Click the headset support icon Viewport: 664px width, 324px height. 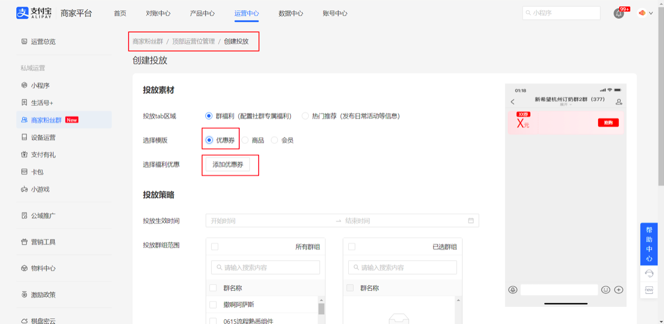pos(649,273)
